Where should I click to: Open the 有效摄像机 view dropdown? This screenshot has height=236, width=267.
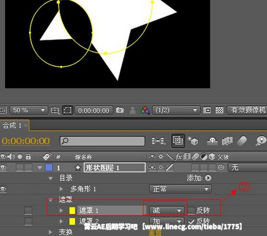[x=247, y=110]
